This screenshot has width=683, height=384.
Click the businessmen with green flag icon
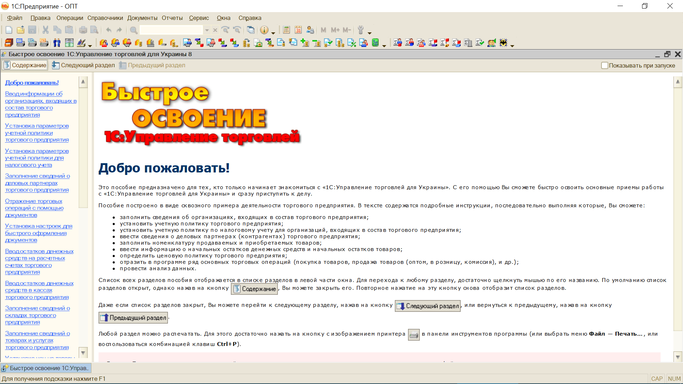pos(492,43)
